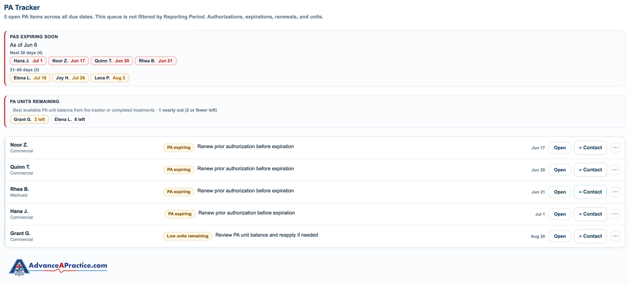This screenshot has width=629, height=285.
Task: Contact Rhea B. via Contact button
Action: pos(590,192)
